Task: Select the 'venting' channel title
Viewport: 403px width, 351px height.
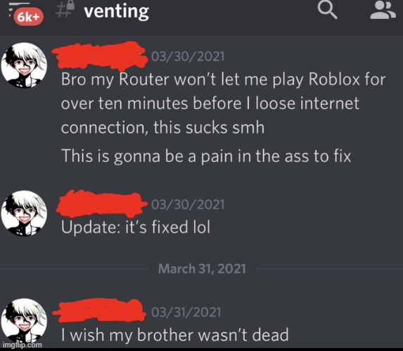Action: click(117, 11)
